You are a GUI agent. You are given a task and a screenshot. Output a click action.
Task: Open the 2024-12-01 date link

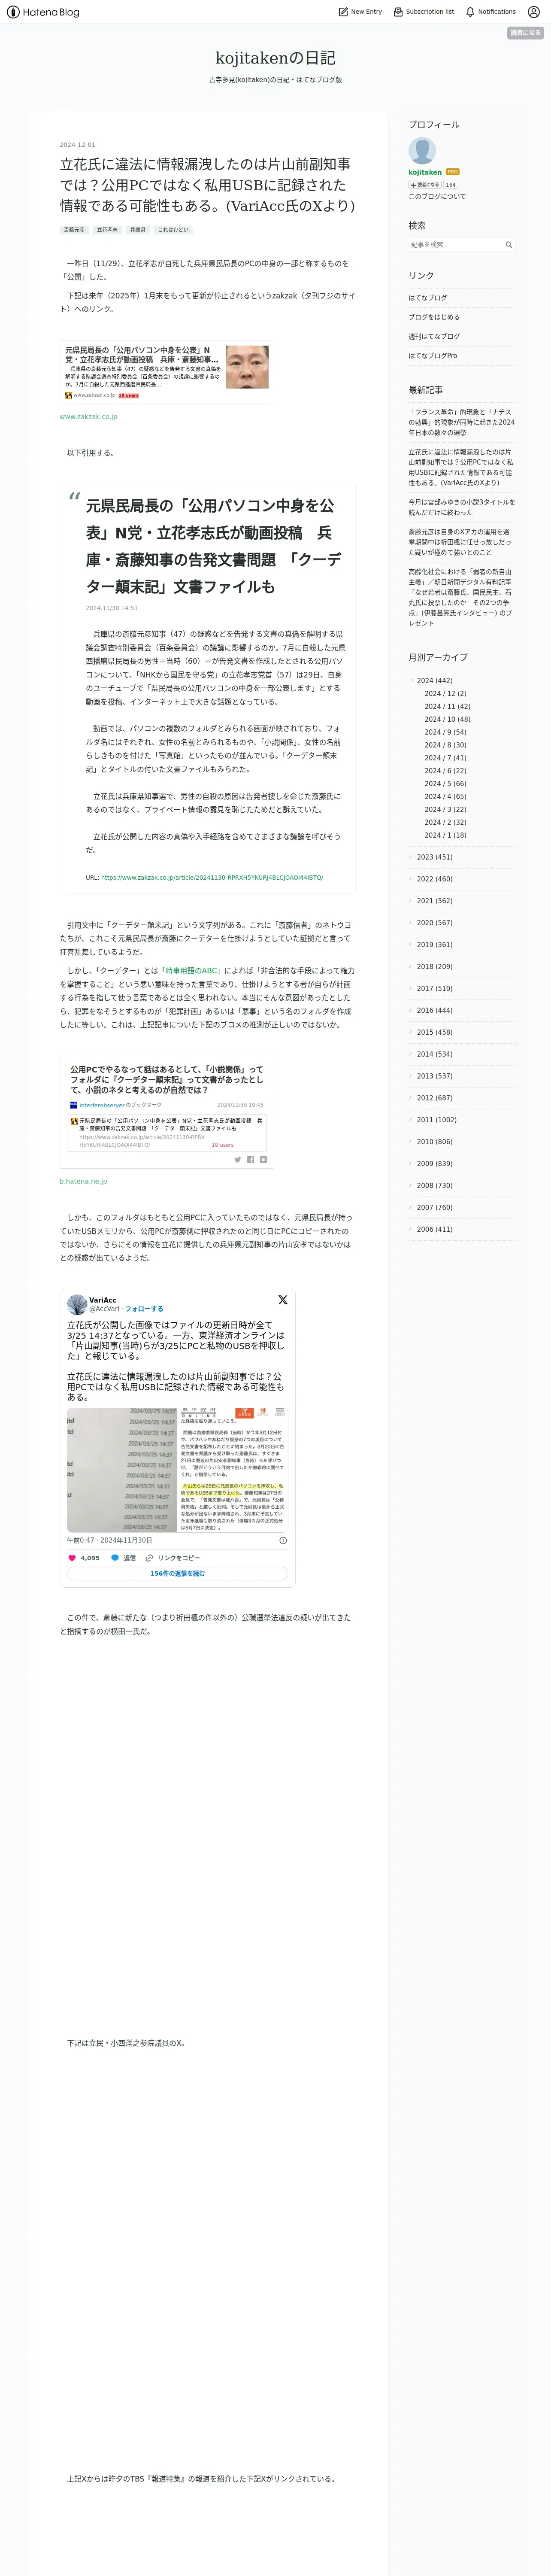(x=77, y=145)
